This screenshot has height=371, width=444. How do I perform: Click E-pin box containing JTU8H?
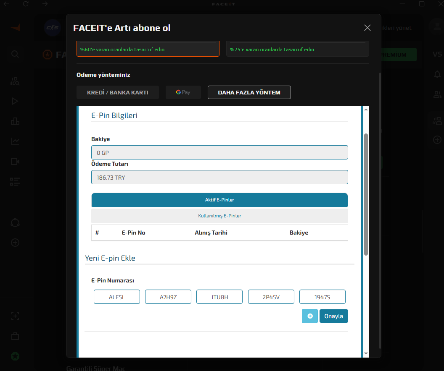coord(219,297)
